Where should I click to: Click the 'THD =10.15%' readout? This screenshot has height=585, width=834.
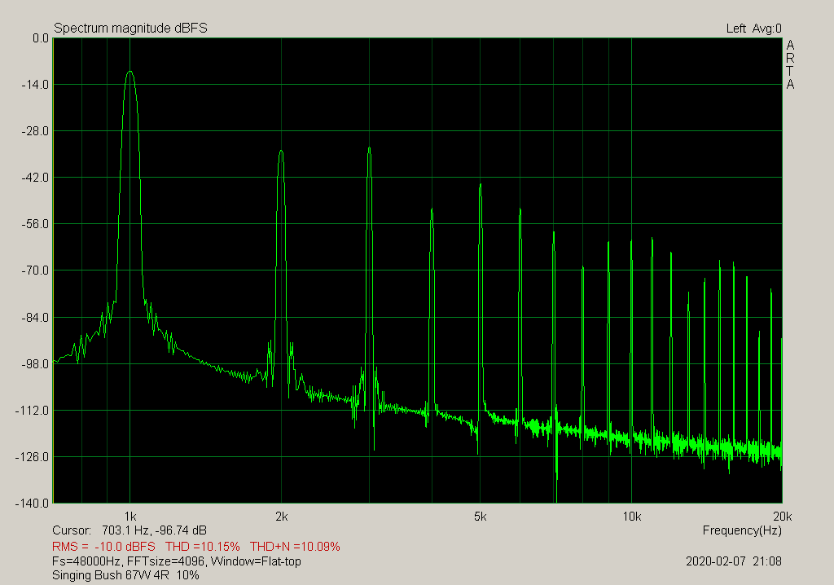[203, 547]
